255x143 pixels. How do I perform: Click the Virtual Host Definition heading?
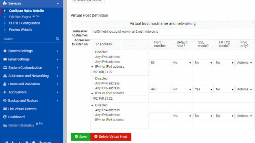(x=89, y=15)
